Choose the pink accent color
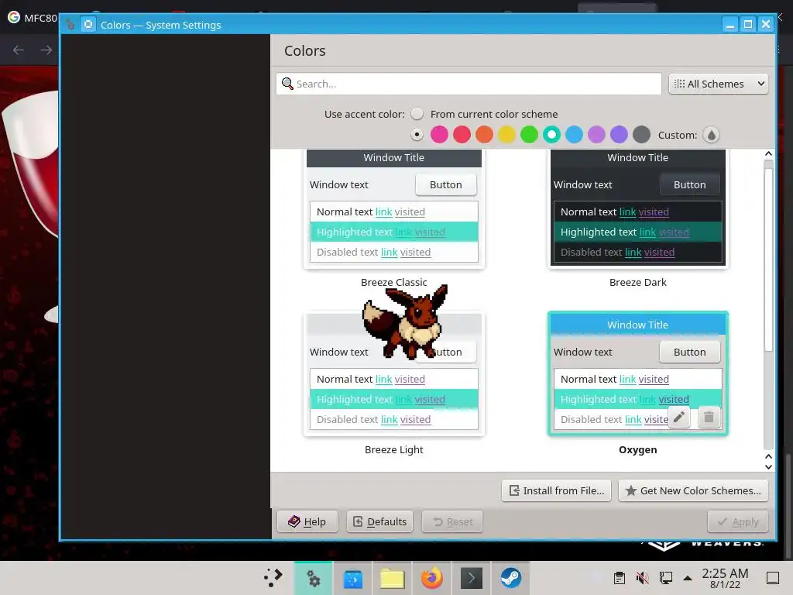Screen dimensions: 793x595 click(x=439, y=135)
